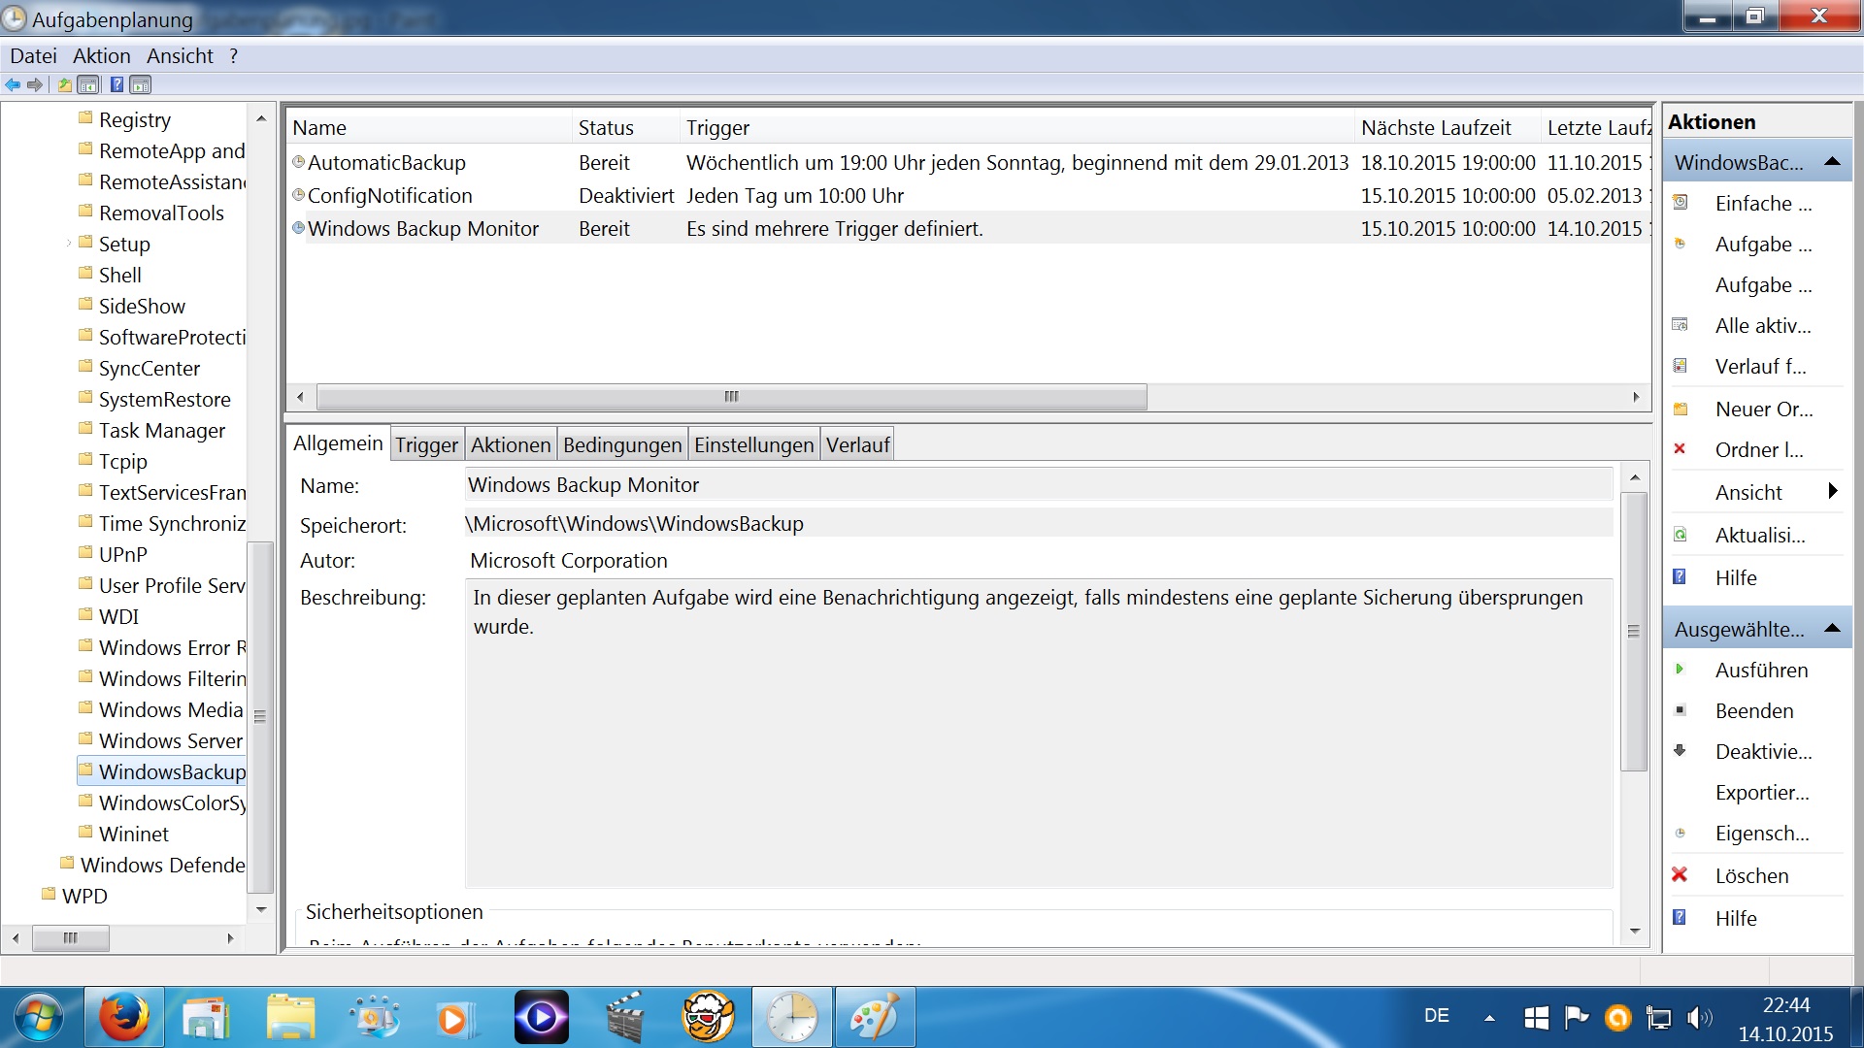Click the down-arrow Deaktivieren icon
The height and width of the screenshot is (1048, 1864).
click(x=1680, y=751)
